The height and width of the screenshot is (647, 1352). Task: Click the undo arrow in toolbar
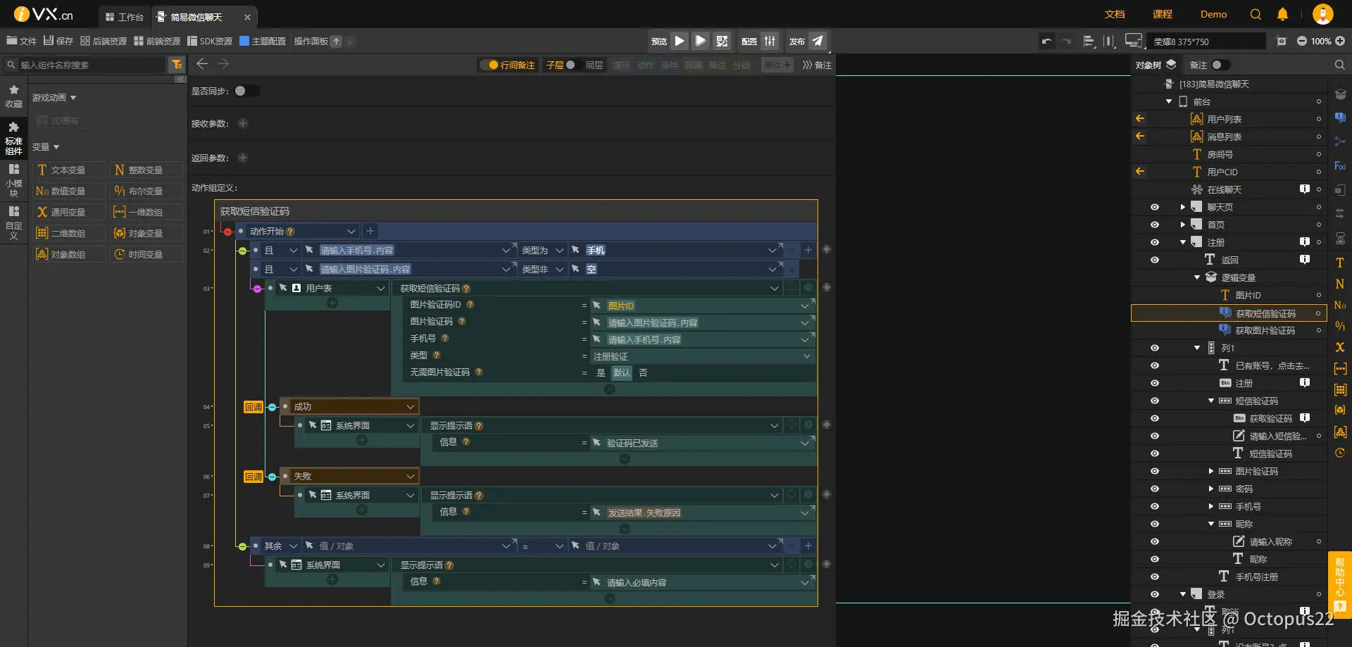pyautogui.click(x=1047, y=42)
